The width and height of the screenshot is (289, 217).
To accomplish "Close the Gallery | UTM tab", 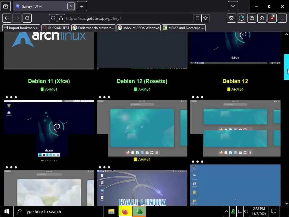I will [x=71, y=6].
